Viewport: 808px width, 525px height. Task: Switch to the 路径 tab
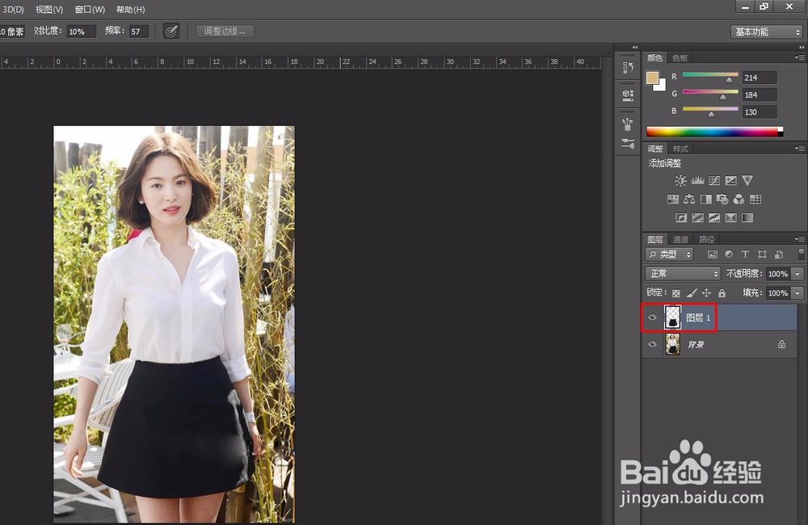tap(706, 239)
